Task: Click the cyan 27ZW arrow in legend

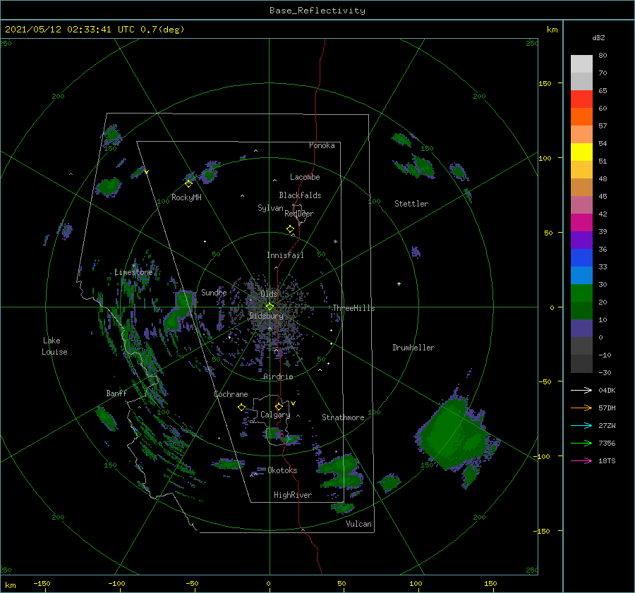Action: click(581, 425)
